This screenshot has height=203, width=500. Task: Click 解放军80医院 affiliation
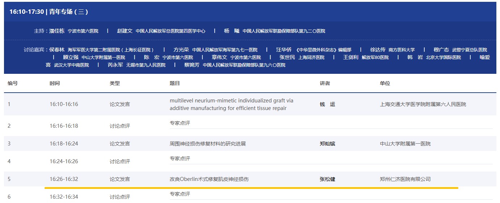point(375,58)
